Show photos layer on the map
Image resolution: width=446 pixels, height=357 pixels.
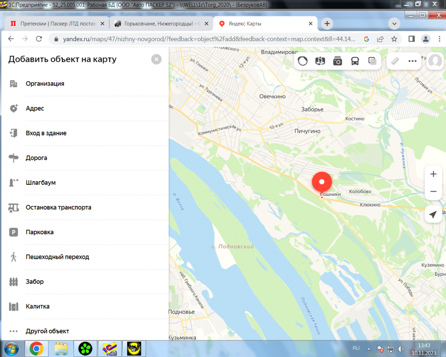338,61
